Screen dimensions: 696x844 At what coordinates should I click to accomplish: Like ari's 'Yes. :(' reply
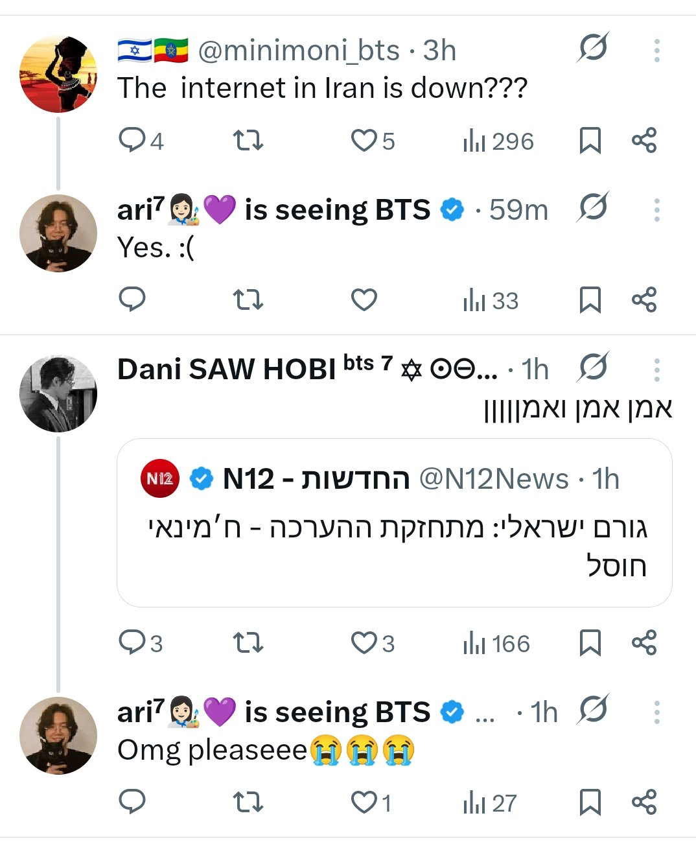(x=364, y=299)
